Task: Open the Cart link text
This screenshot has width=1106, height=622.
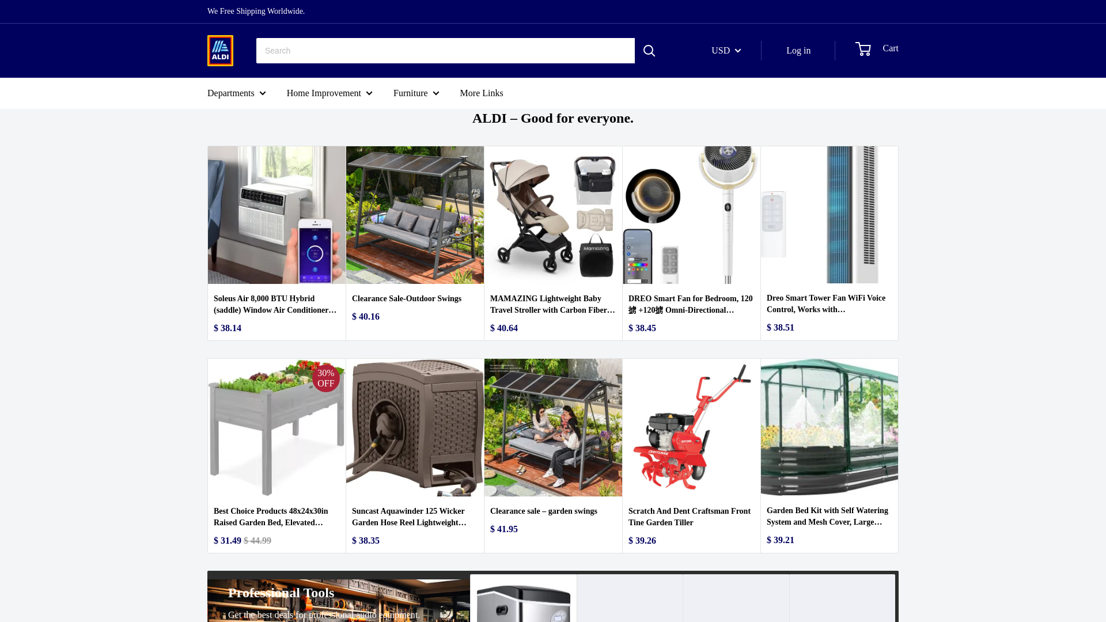Action: (x=891, y=48)
